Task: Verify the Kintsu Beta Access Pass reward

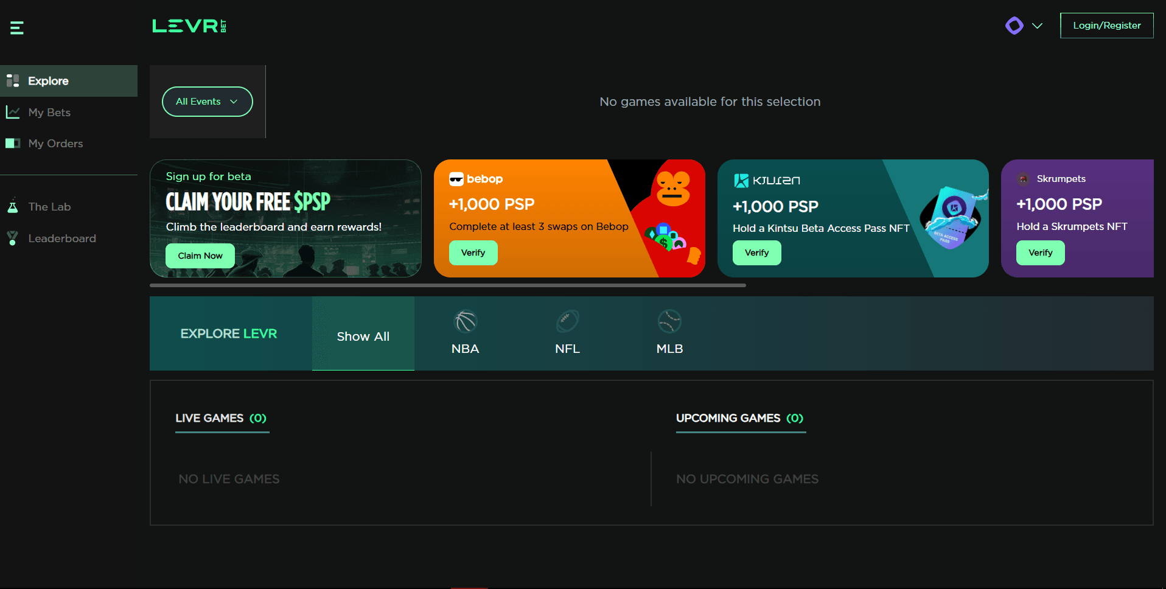Action: click(756, 253)
